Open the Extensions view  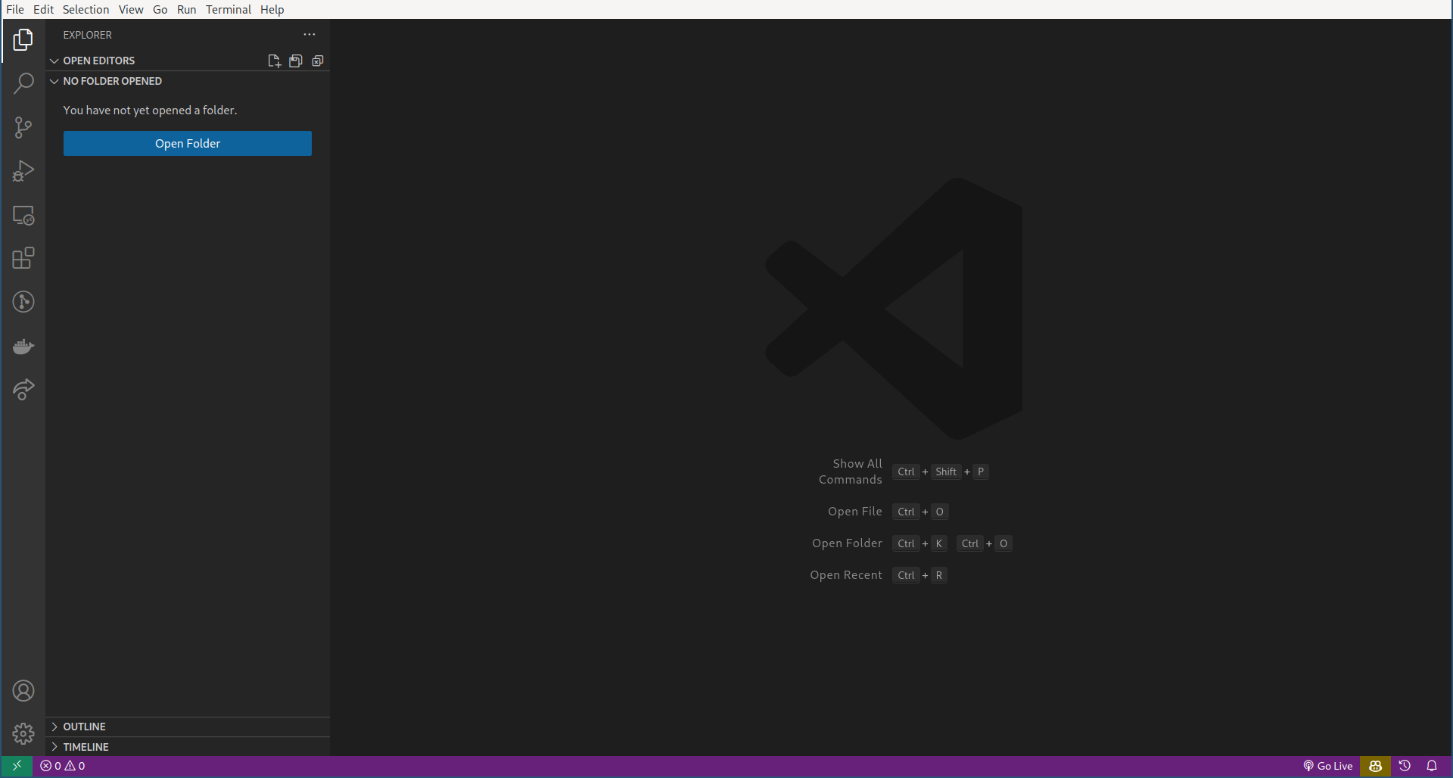[x=23, y=258]
